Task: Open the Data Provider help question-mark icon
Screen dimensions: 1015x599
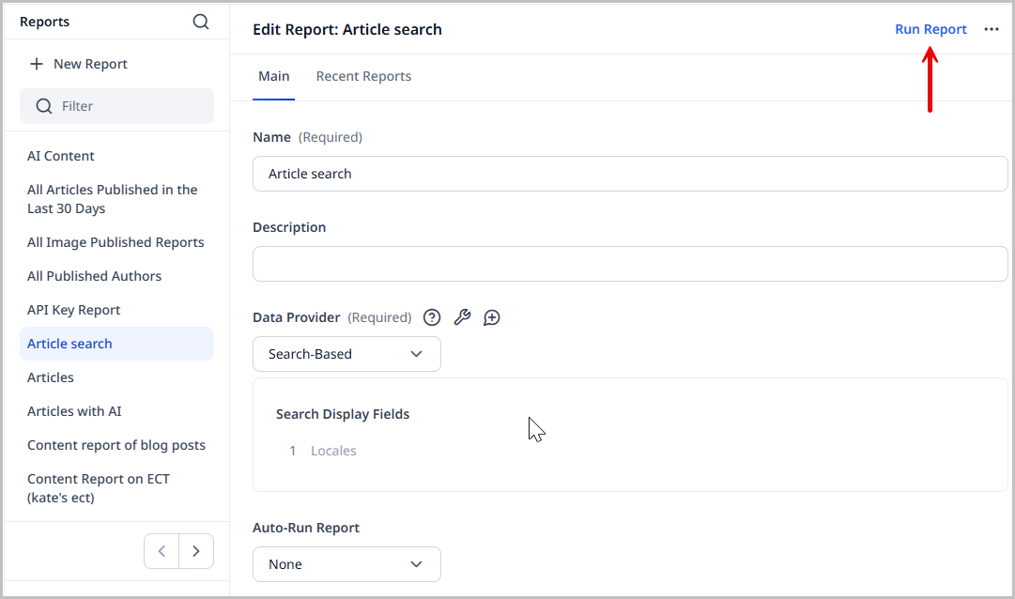Action: (431, 317)
